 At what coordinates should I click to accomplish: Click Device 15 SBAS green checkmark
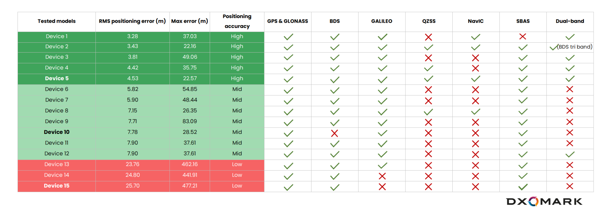[x=523, y=187]
